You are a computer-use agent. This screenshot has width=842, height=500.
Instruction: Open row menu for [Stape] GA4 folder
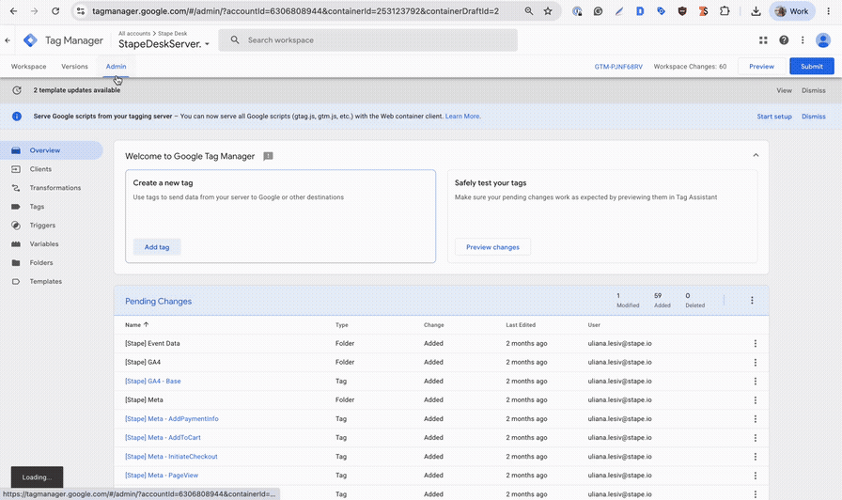point(755,363)
